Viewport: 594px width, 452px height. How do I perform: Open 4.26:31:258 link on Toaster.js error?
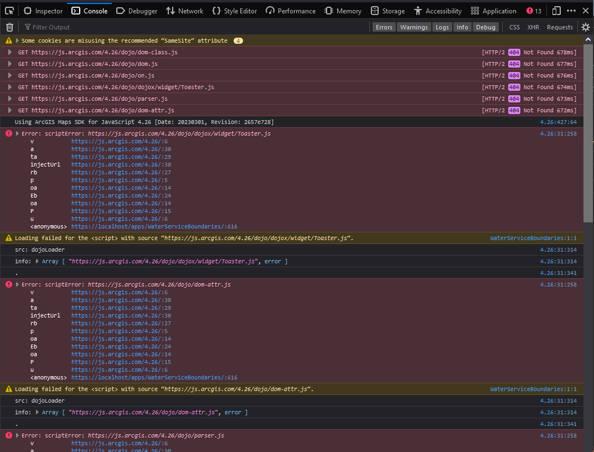558,134
